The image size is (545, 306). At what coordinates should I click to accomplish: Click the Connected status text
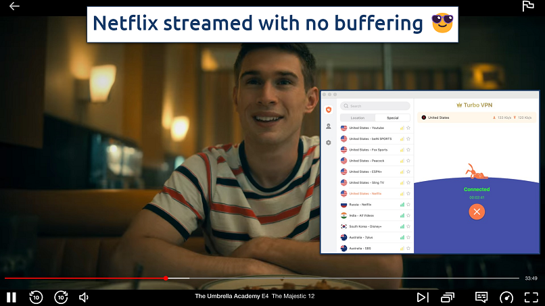[477, 189]
